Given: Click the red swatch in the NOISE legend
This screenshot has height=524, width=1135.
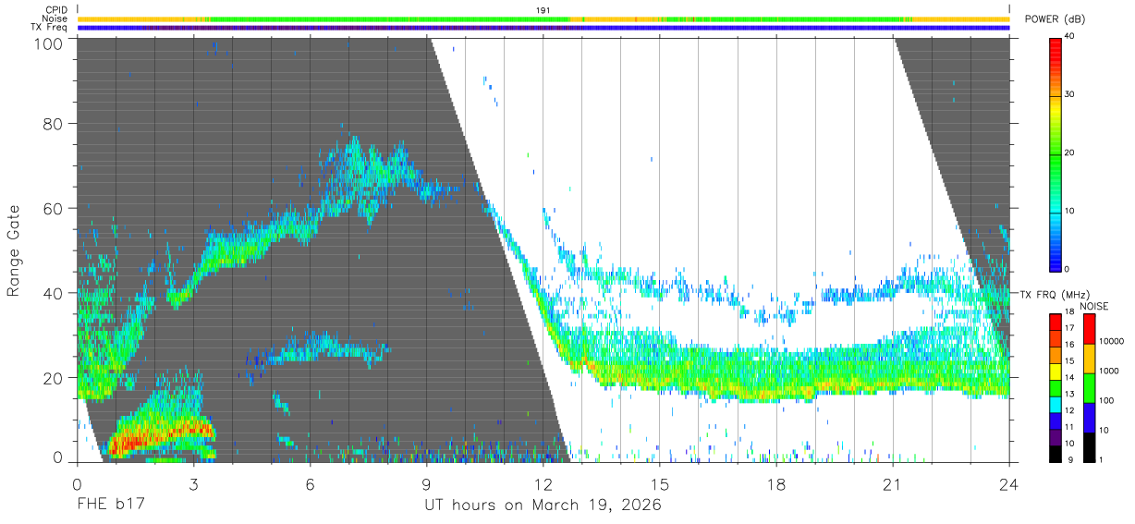Looking at the screenshot, I should pos(1089,329).
